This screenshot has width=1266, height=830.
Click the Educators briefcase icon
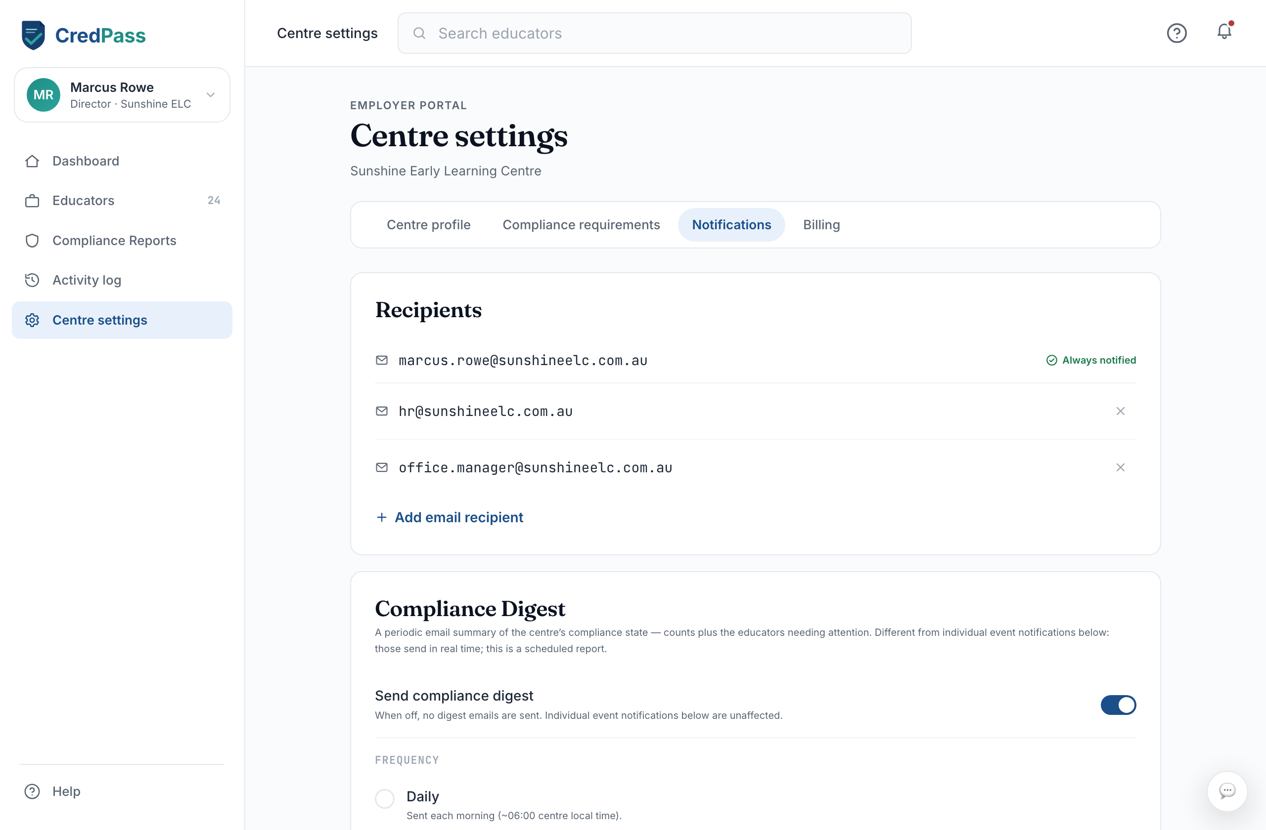[x=32, y=201]
